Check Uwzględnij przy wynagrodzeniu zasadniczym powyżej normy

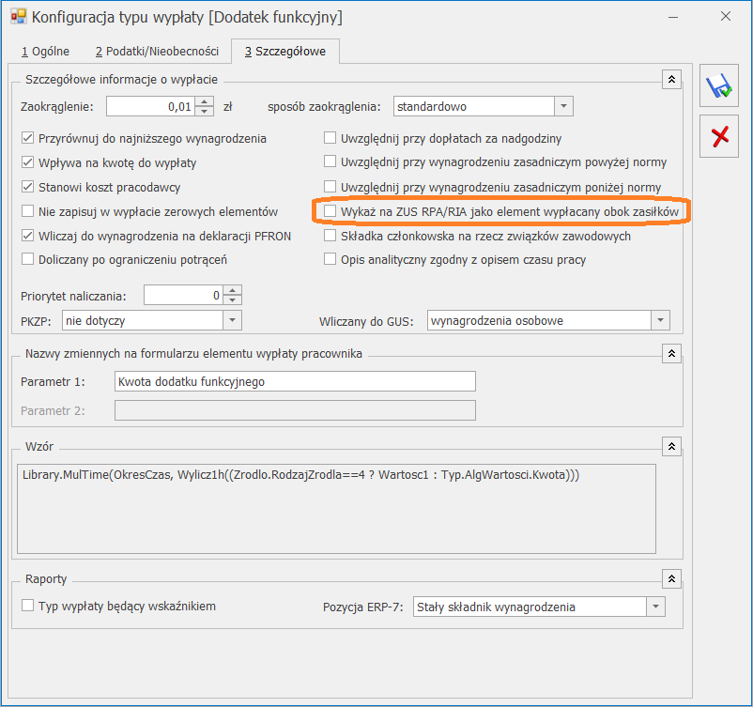click(330, 161)
